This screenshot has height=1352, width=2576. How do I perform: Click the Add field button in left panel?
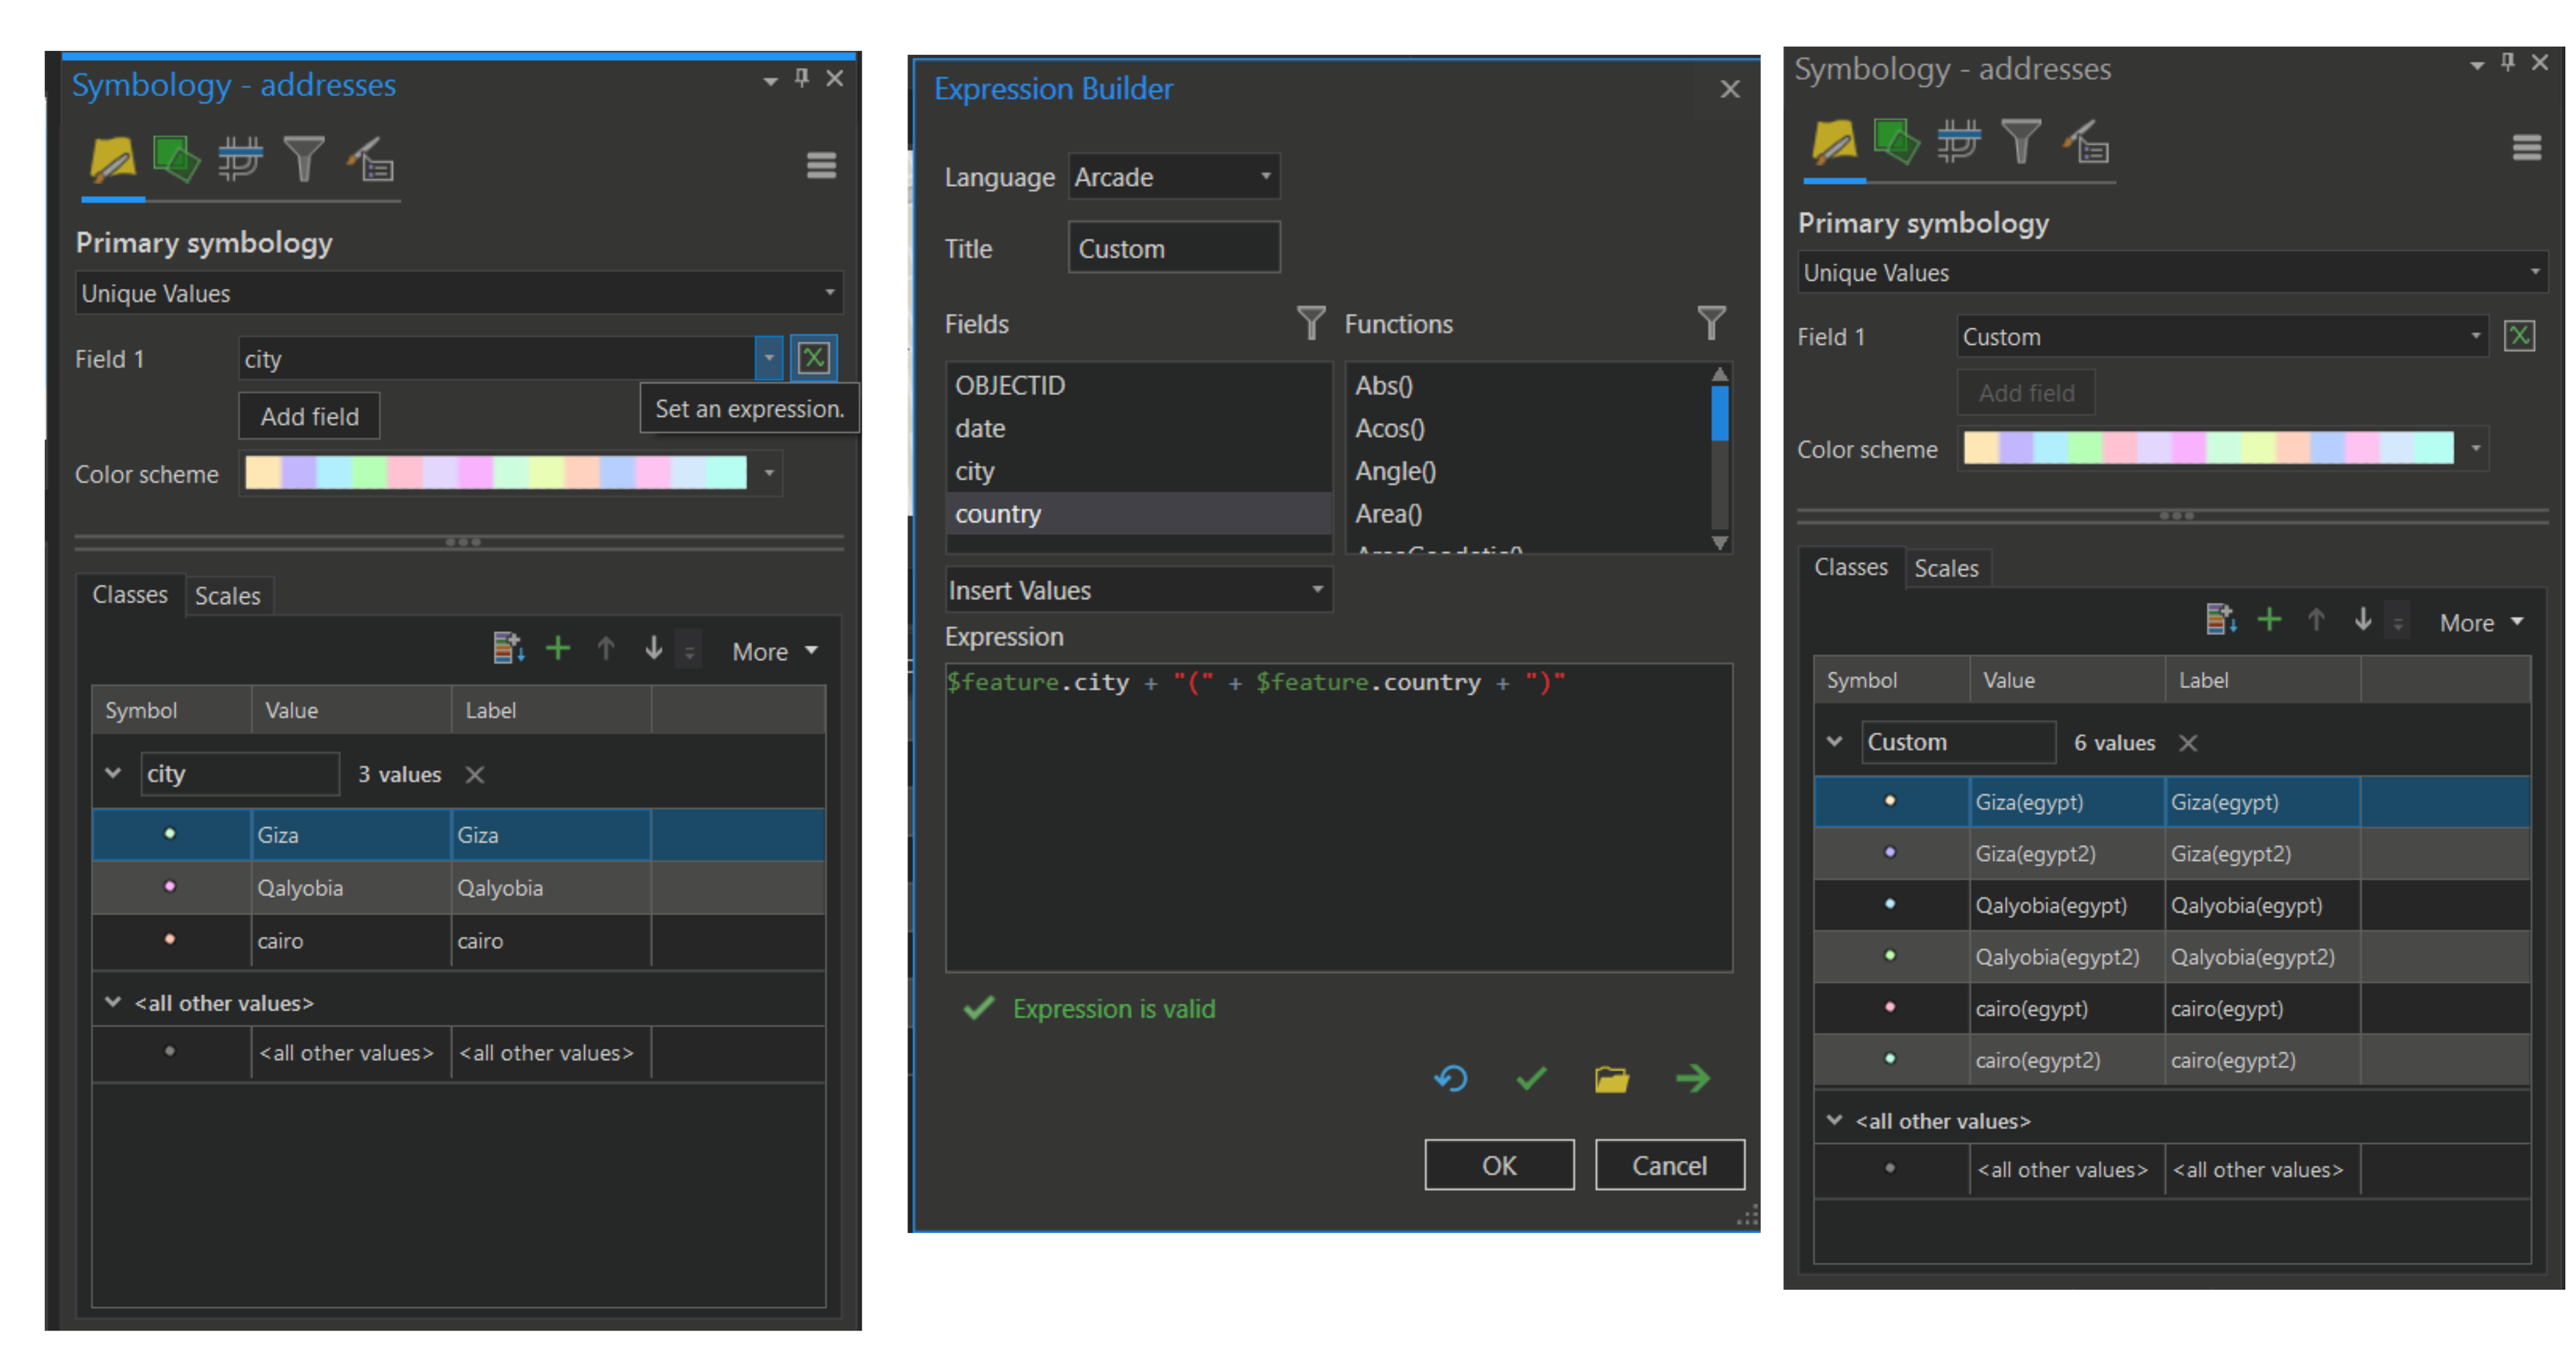tap(309, 416)
